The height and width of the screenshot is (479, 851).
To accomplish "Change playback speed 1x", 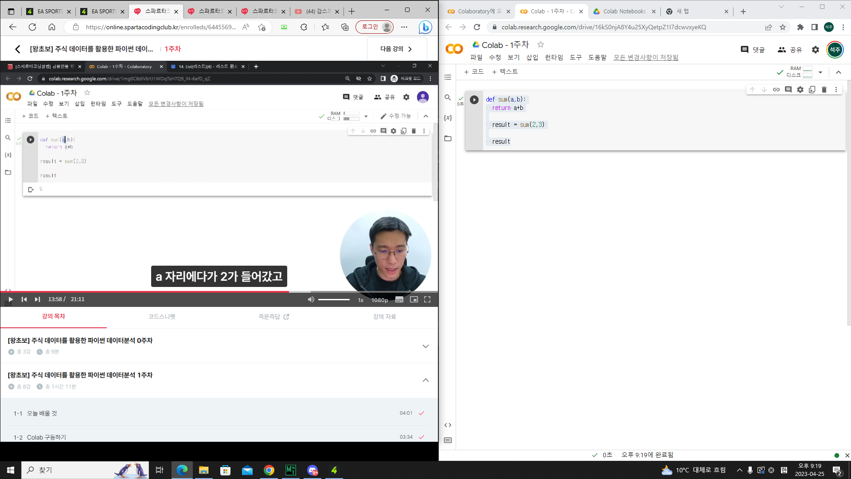I will 361,300.
